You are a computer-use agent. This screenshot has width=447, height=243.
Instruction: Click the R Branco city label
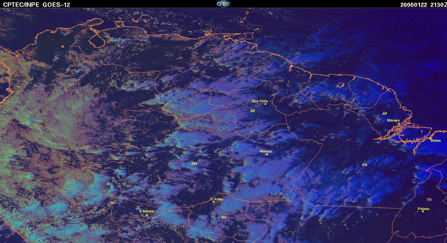pos(146,211)
